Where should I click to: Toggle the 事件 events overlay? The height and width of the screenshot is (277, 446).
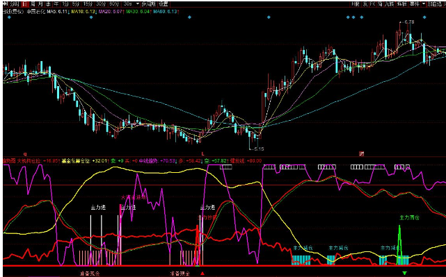[x=414, y=4]
